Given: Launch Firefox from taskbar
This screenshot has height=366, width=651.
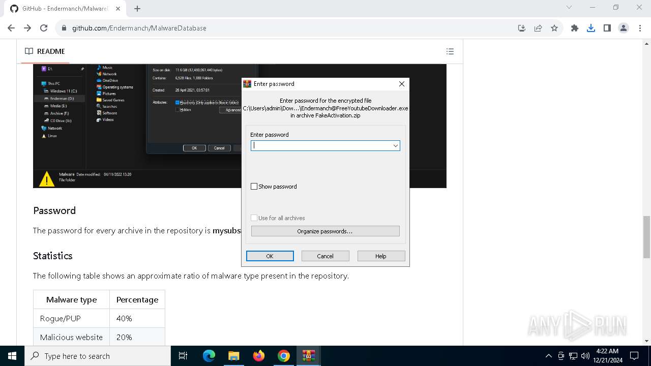Looking at the screenshot, I should click(x=259, y=356).
